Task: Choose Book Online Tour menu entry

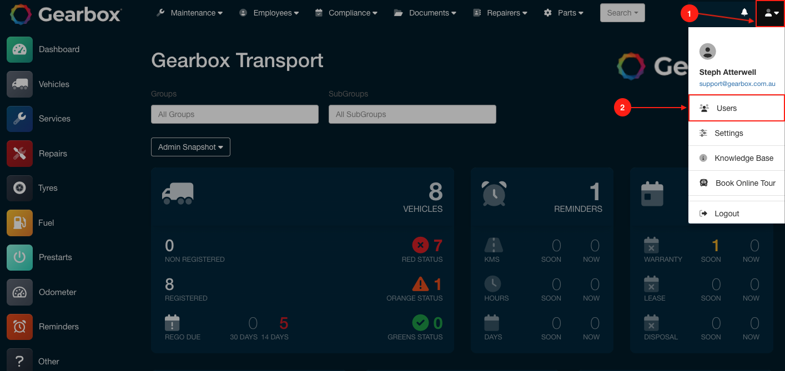Action: coord(736,183)
